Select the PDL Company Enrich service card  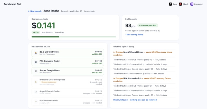pos(68,62)
